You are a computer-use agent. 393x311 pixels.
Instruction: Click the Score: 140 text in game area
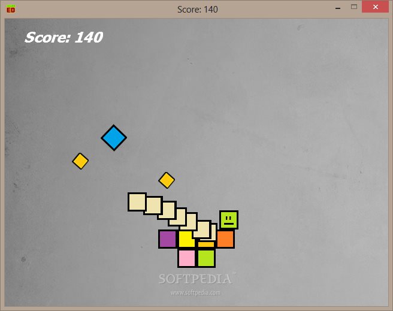pos(64,37)
